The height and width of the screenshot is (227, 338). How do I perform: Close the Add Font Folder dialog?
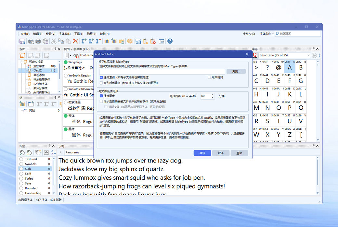[x=247, y=54]
